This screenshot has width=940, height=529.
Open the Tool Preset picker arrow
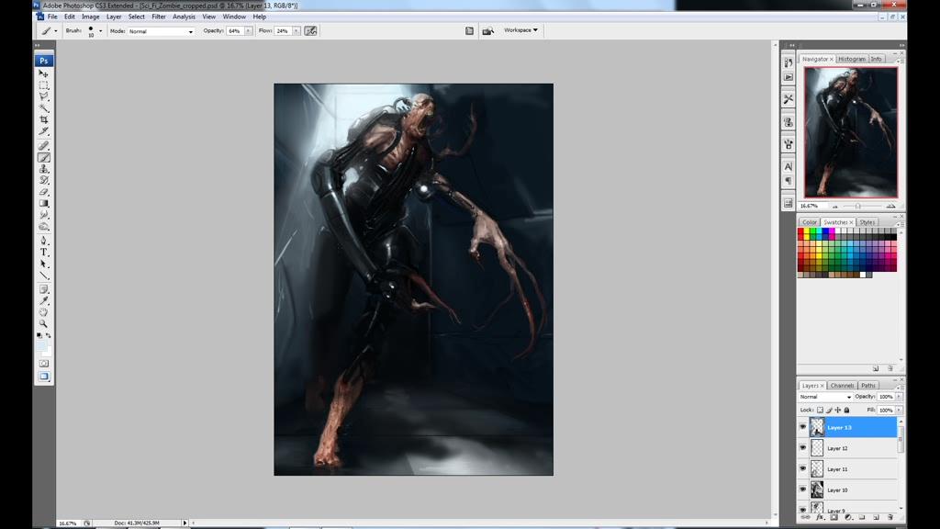pyautogui.click(x=56, y=31)
